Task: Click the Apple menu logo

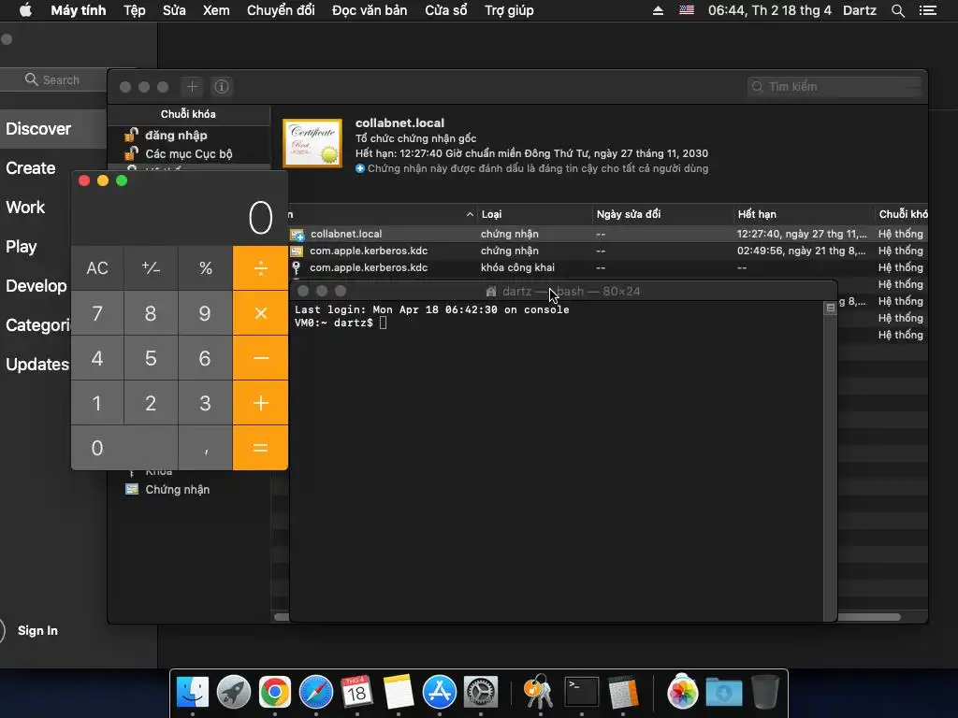Action: pos(25,10)
